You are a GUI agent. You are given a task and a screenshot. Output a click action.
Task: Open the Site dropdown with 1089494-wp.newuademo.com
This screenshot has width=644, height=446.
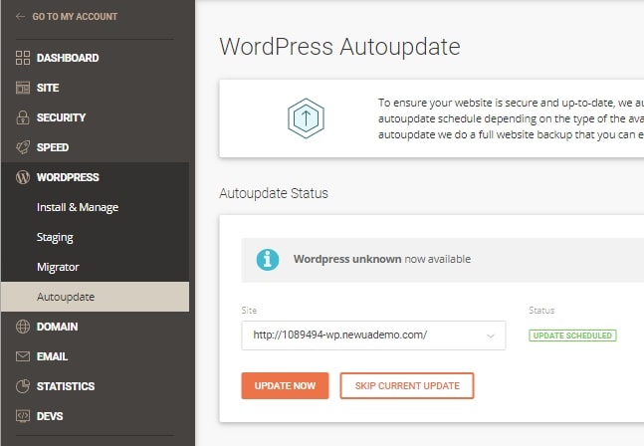coord(373,335)
